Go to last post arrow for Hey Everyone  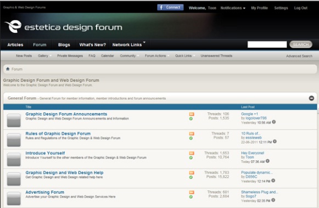pyautogui.click(x=267, y=161)
